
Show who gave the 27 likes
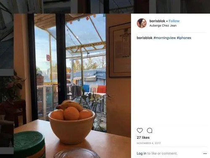point(143,137)
